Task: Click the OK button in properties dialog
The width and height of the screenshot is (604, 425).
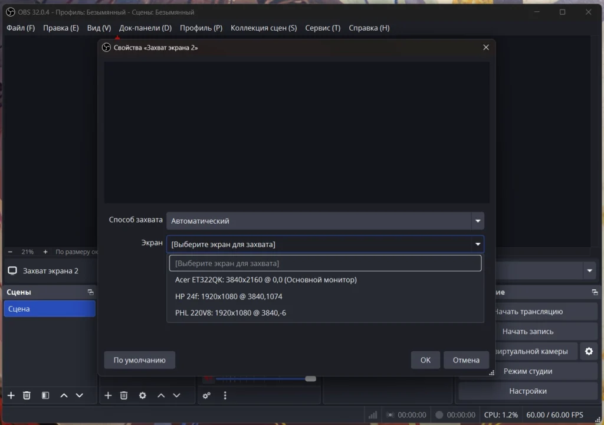Action: (x=425, y=359)
